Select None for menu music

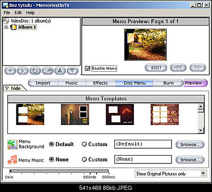52,159
